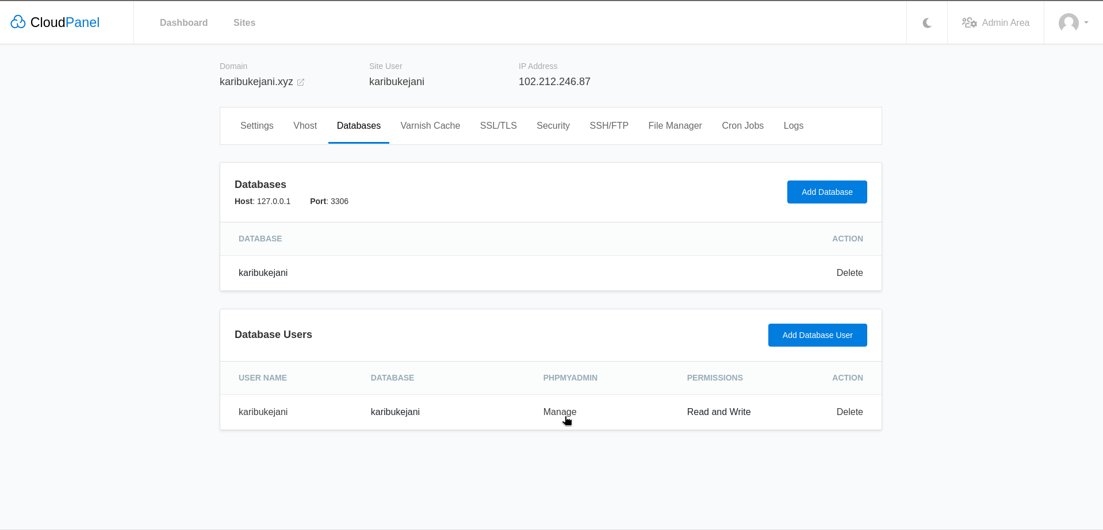Click the edit icon beside karibukejani.xyz
Image resolution: width=1103 pixels, height=530 pixels.
(300, 82)
